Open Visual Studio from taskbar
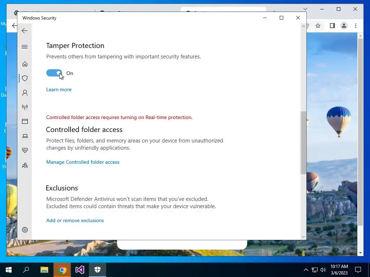Image resolution: width=370 pixels, height=277 pixels. point(80,270)
